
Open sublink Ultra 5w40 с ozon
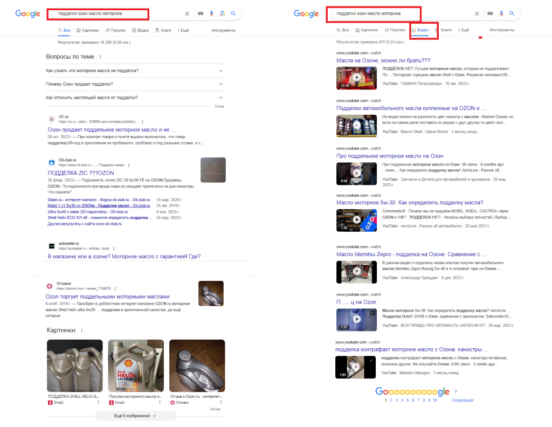[x=88, y=212]
